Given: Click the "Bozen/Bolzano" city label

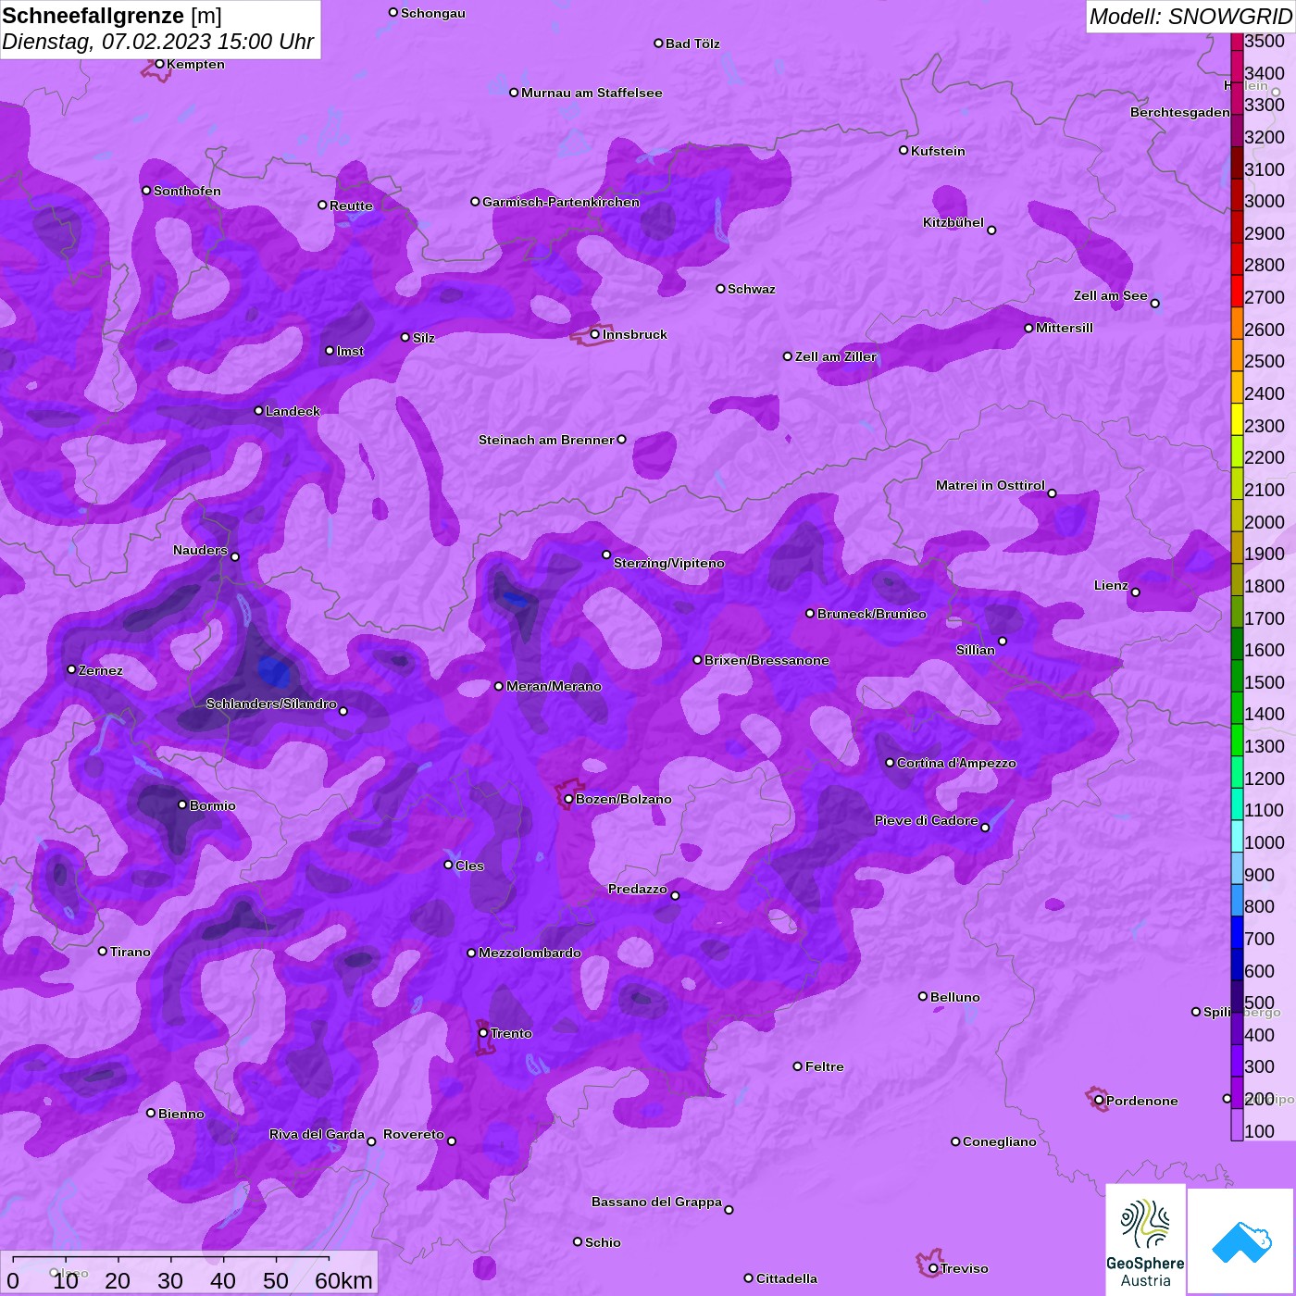Looking at the screenshot, I should [624, 799].
